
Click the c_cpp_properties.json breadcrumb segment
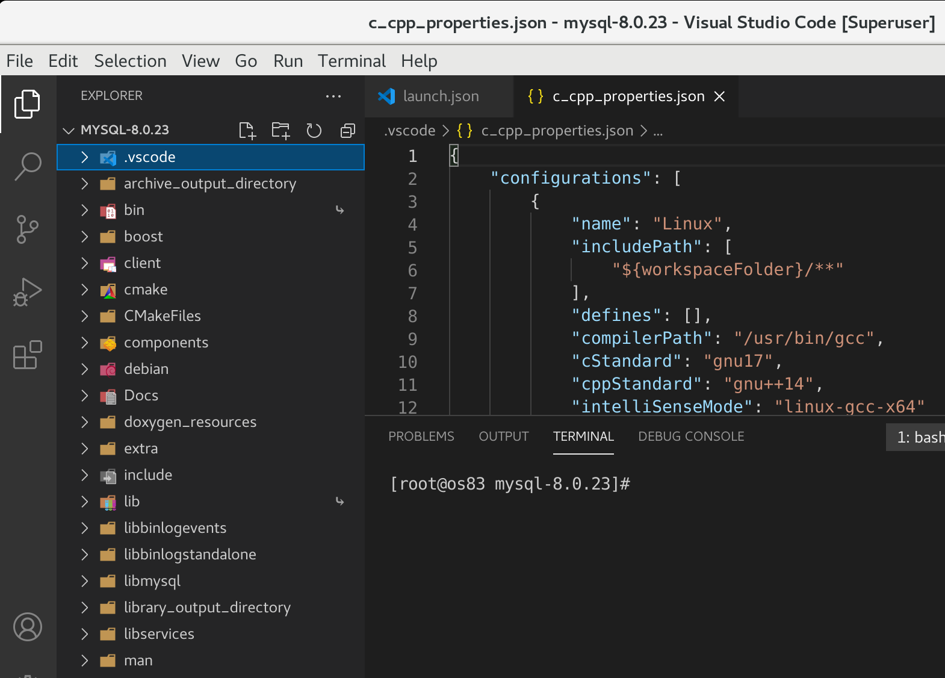pyautogui.click(x=557, y=131)
